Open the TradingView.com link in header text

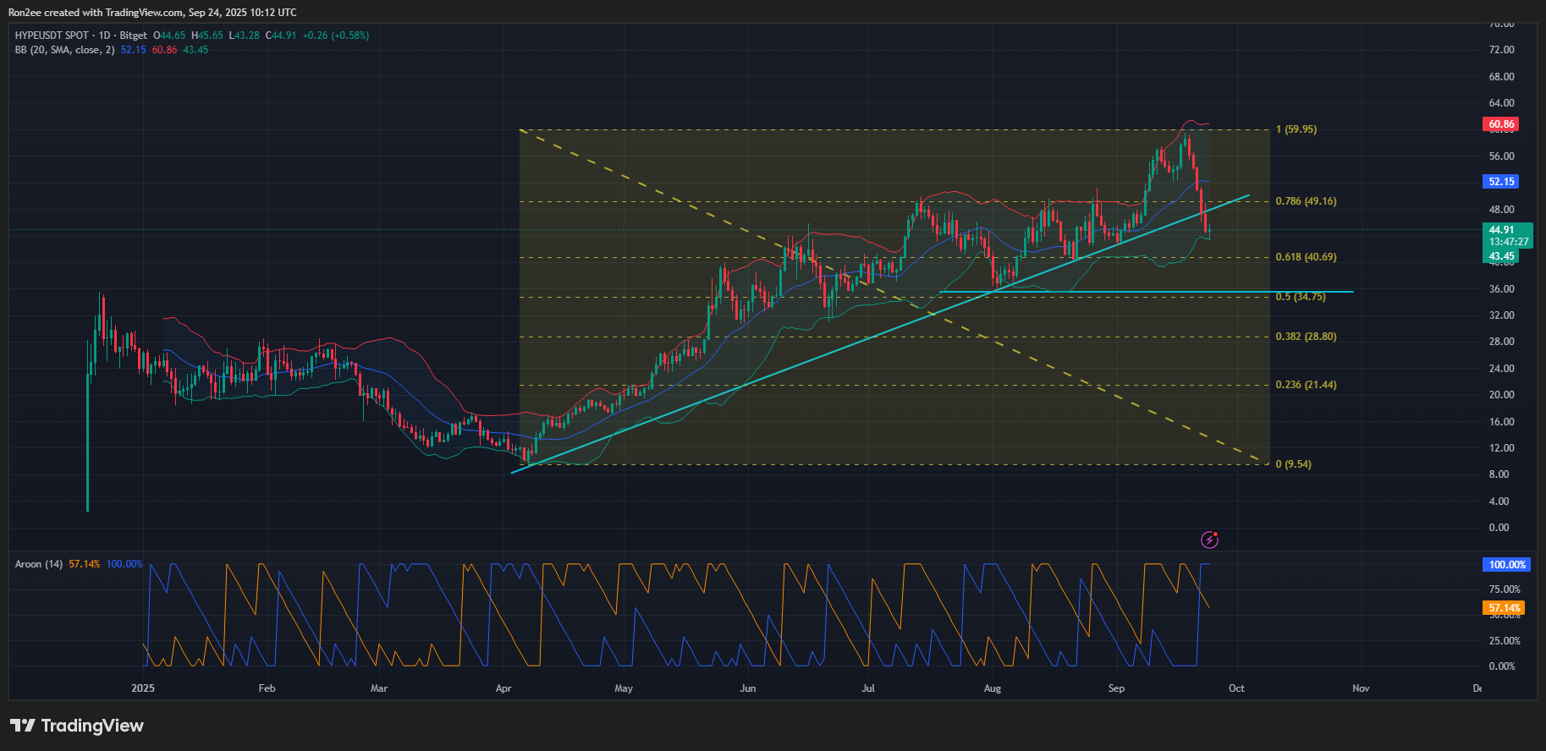[144, 13]
